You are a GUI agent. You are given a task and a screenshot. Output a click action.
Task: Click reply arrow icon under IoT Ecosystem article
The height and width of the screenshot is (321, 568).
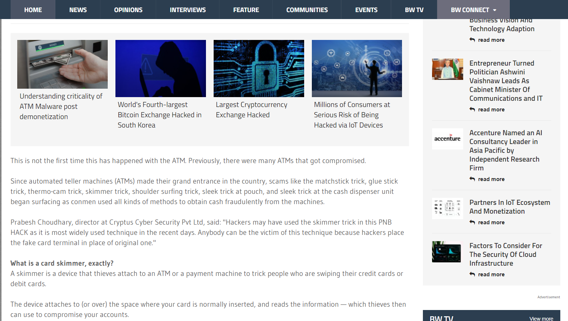click(472, 222)
